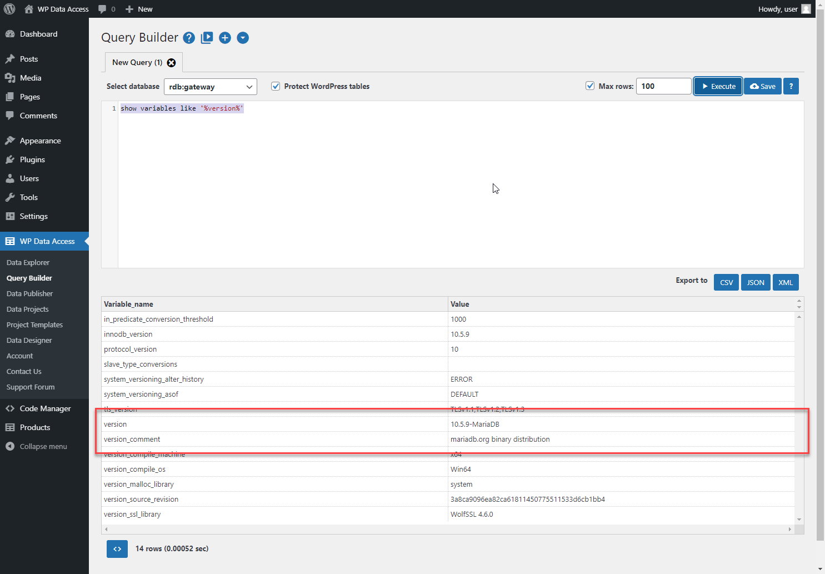
Task: Open the Query Builder menu in sidebar
Action: (x=29, y=278)
